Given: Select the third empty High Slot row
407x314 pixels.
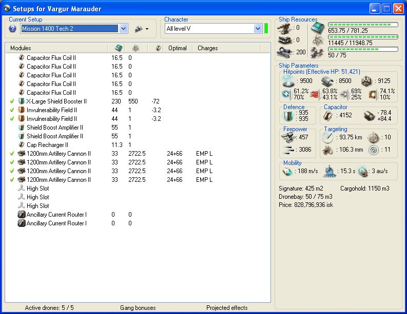Looking at the screenshot, I should coord(138,206).
